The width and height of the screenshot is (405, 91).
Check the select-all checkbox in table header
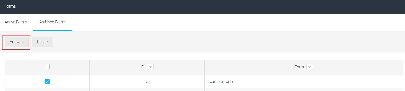point(47,66)
